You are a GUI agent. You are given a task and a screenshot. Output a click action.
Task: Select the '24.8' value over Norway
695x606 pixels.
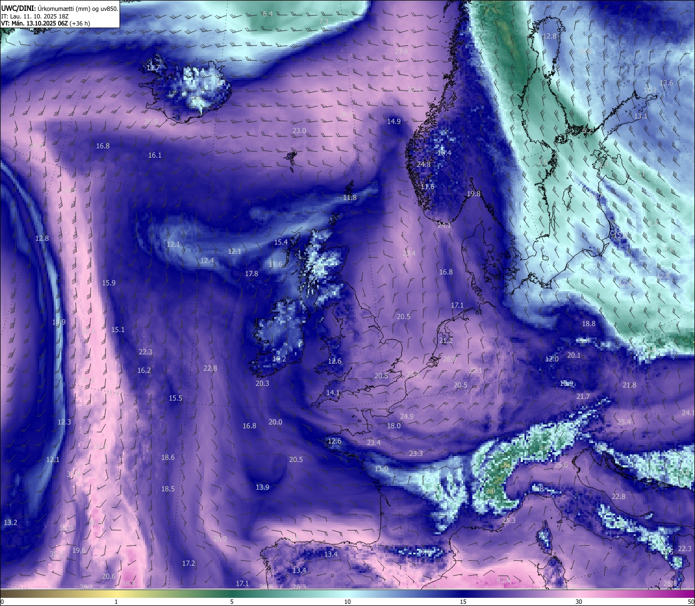click(x=424, y=164)
